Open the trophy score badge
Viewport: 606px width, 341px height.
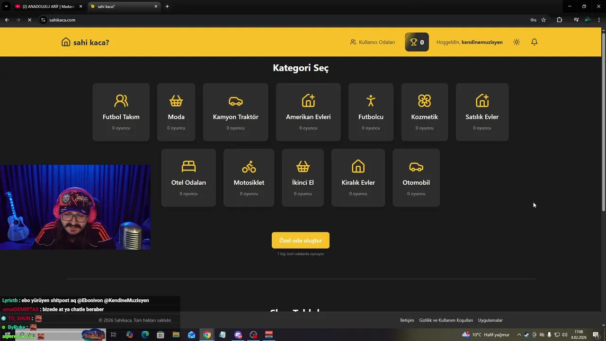pos(417,42)
